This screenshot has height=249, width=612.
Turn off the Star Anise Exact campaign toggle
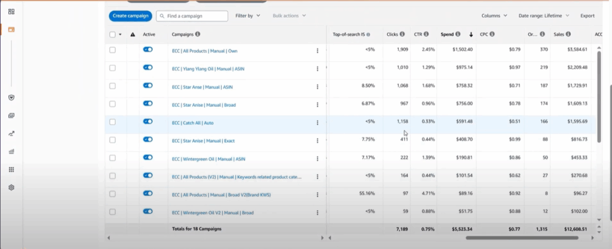[x=148, y=140]
